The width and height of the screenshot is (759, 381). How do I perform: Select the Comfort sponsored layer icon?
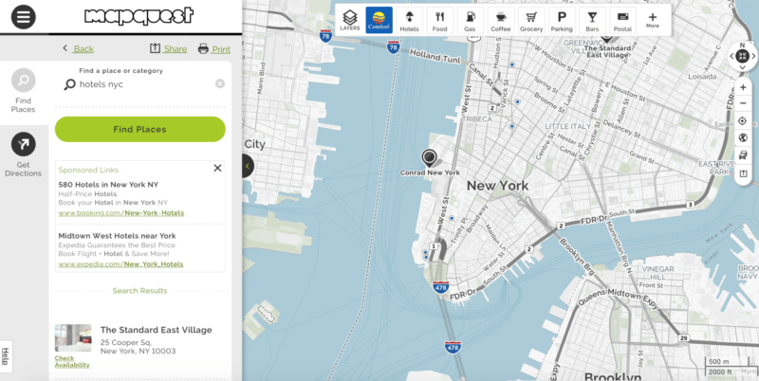point(379,20)
